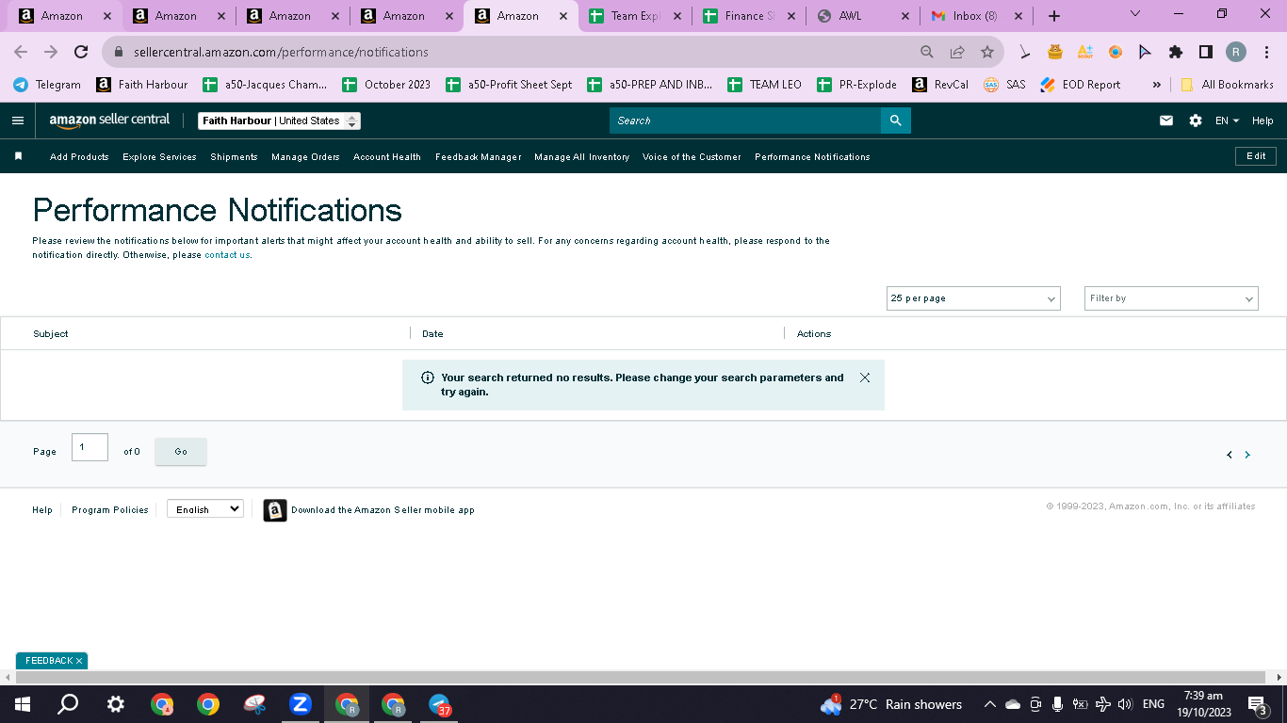Go to the previous page arrow
Viewport: 1287px width, 723px height.
(1230, 455)
